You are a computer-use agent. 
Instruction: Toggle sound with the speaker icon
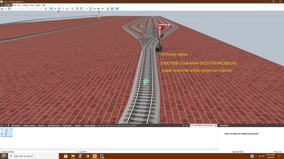point(117,9)
